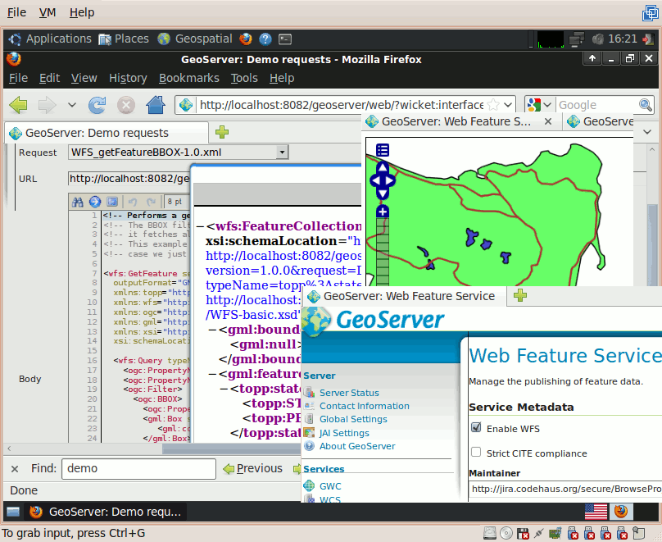Toggle the word wrap icon in editor toolbar
This screenshot has height=542, width=662.
pyautogui.click(x=112, y=202)
